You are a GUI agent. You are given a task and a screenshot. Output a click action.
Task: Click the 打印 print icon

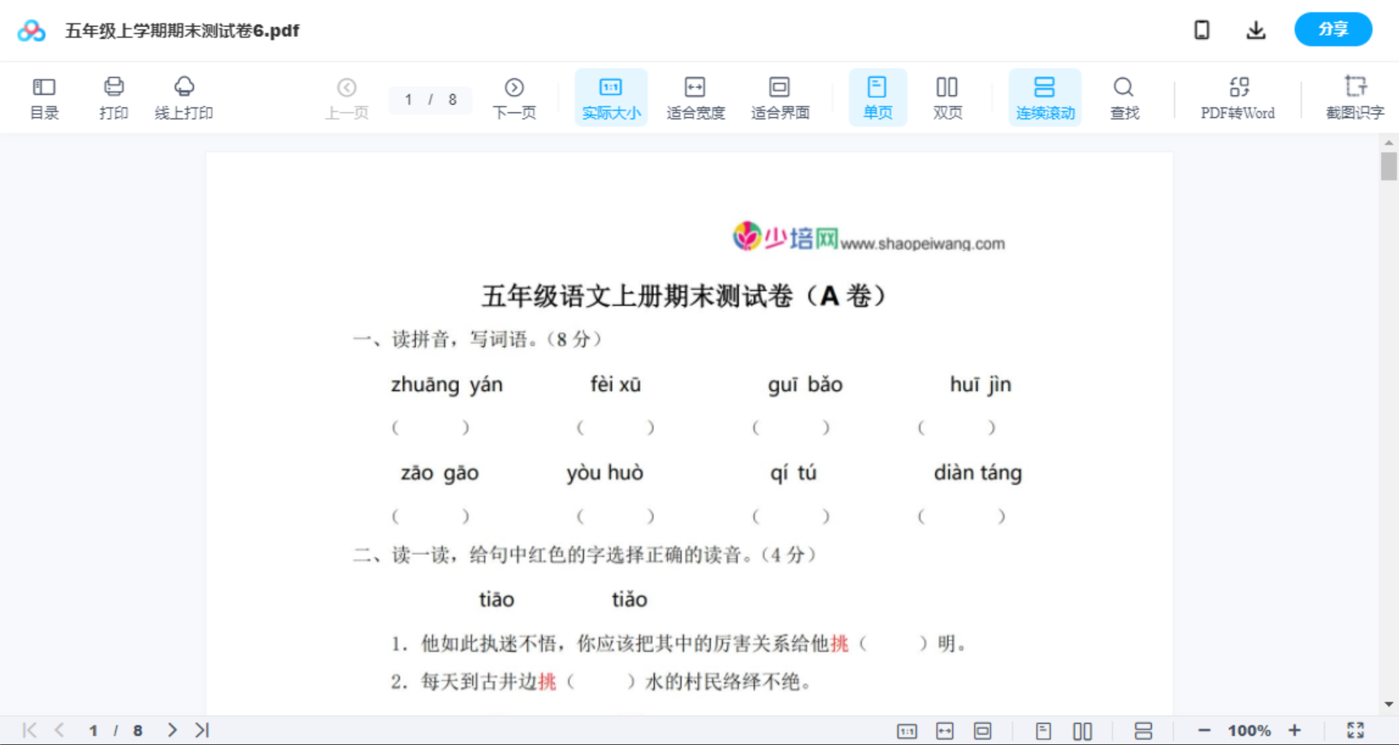(x=113, y=97)
